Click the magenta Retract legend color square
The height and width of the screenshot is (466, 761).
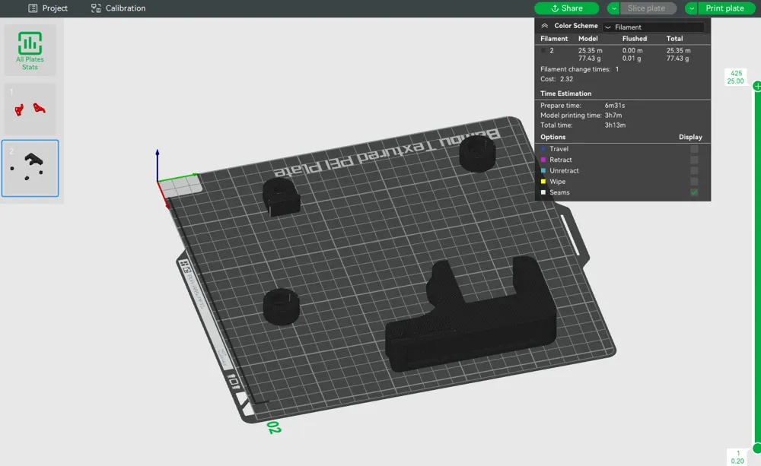tap(543, 160)
